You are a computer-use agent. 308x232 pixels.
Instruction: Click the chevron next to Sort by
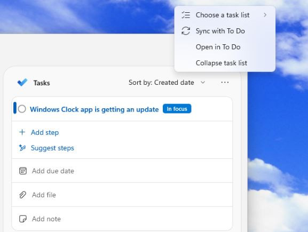click(203, 83)
